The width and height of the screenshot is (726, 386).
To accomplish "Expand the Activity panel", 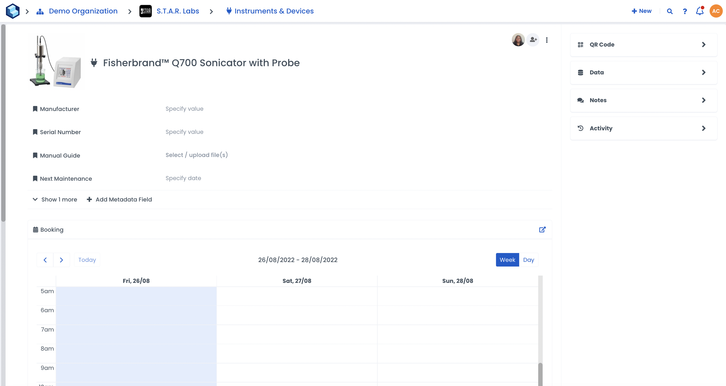I will (x=643, y=128).
